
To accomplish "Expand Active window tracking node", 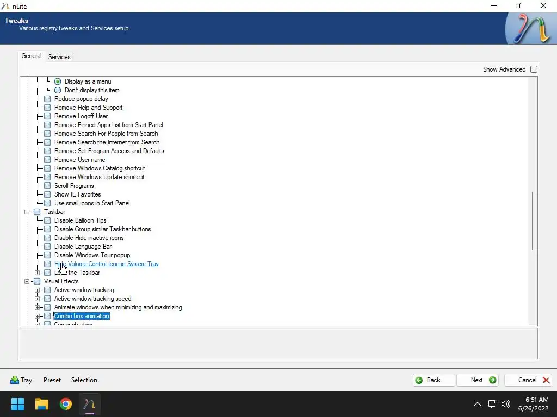I will pos(37,290).
